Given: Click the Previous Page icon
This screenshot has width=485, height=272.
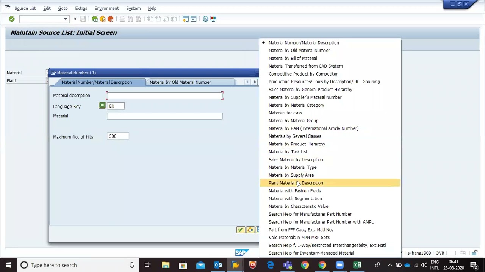Looking at the screenshot, I should tap(158, 19).
